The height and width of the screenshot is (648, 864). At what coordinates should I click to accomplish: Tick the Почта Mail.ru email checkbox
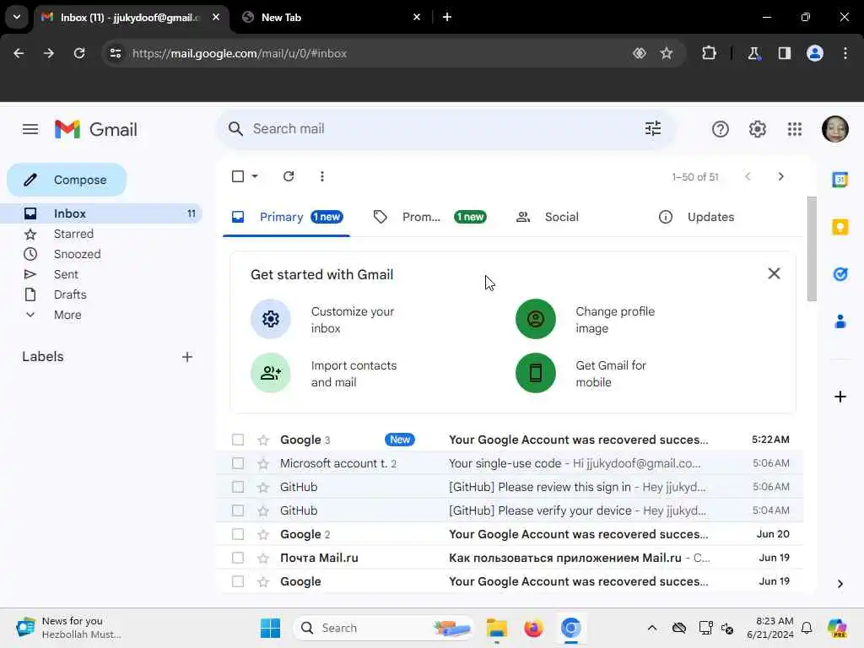238,558
